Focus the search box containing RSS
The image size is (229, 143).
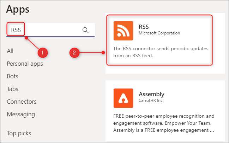point(49,30)
